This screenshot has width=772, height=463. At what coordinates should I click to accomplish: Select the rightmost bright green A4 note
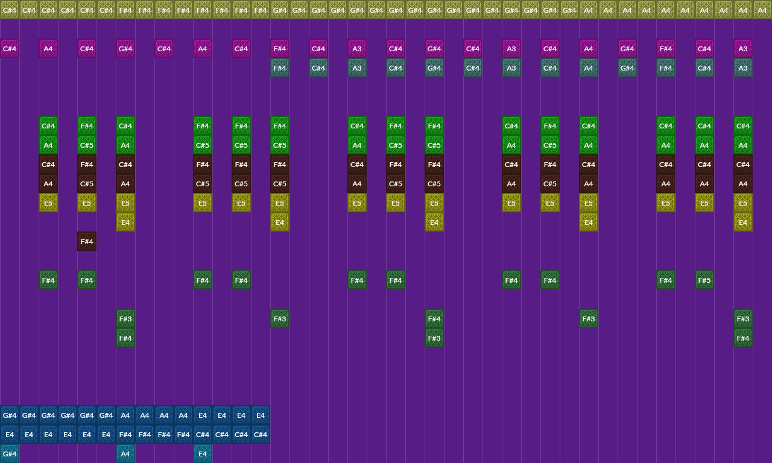coord(743,145)
